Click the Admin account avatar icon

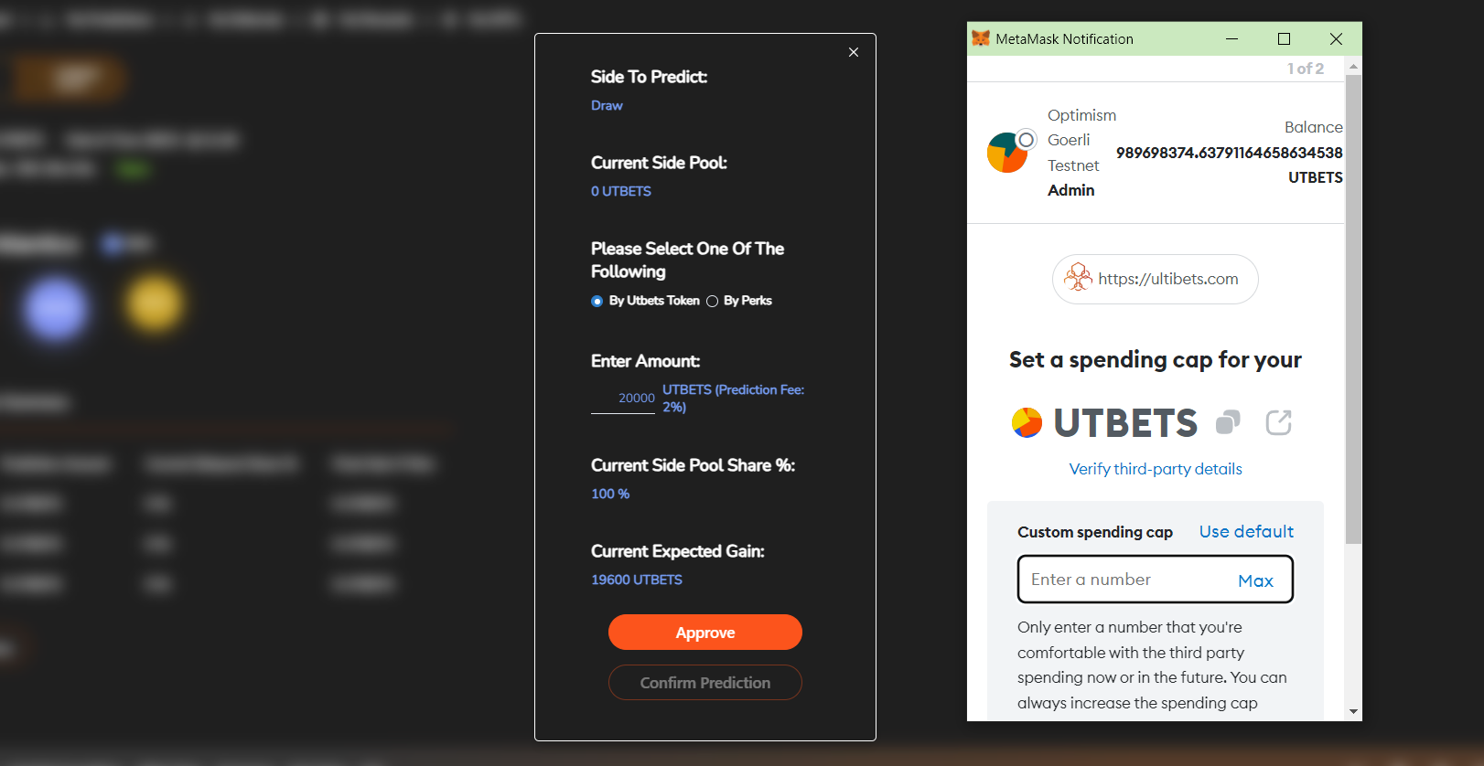[x=1006, y=153]
